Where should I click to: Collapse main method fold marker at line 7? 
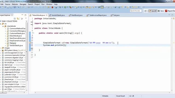(x=33, y=33)
